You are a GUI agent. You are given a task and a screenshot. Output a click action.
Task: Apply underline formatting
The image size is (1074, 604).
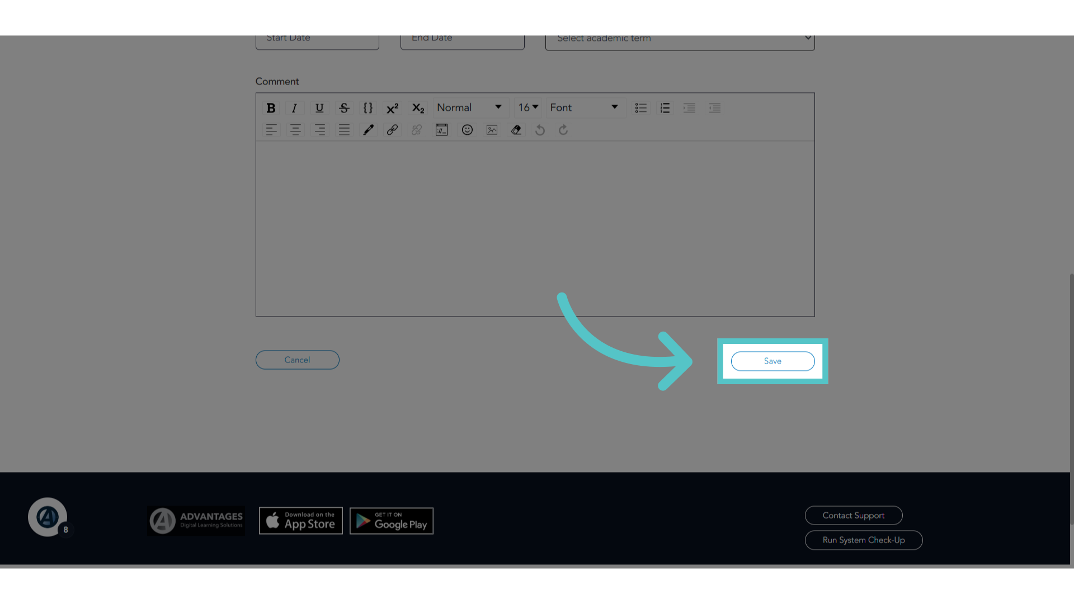pos(319,108)
